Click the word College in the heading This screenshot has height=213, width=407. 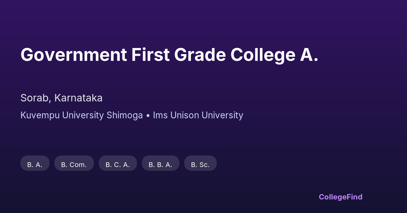pyautogui.click(x=263, y=55)
